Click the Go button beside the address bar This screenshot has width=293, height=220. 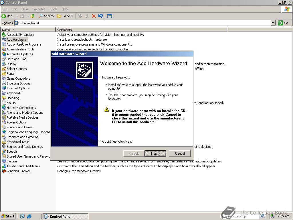click(283, 23)
